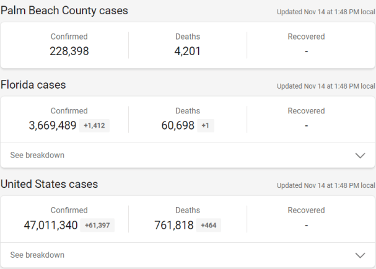This screenshot has height=269, width=376.
Task: Select the Florida cases heading
Action: tap(33, 84)
